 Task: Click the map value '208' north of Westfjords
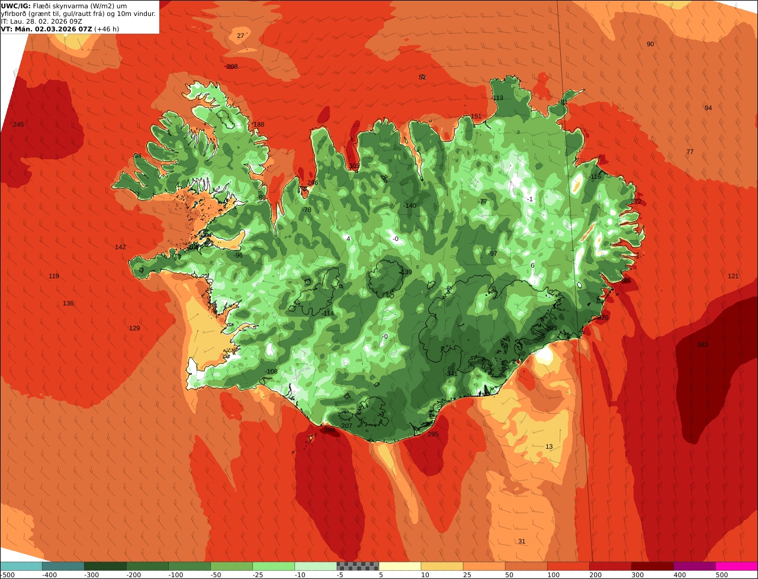pyautogui.click(x=232, y=66)
